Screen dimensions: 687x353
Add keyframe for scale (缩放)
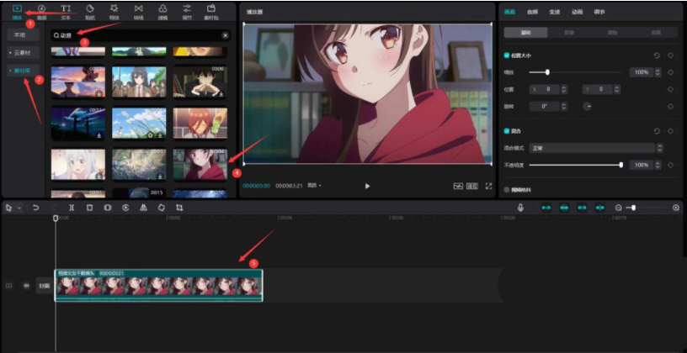pos(670,72)
